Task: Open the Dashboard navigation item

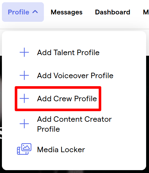Action: [x=112, y=12]
